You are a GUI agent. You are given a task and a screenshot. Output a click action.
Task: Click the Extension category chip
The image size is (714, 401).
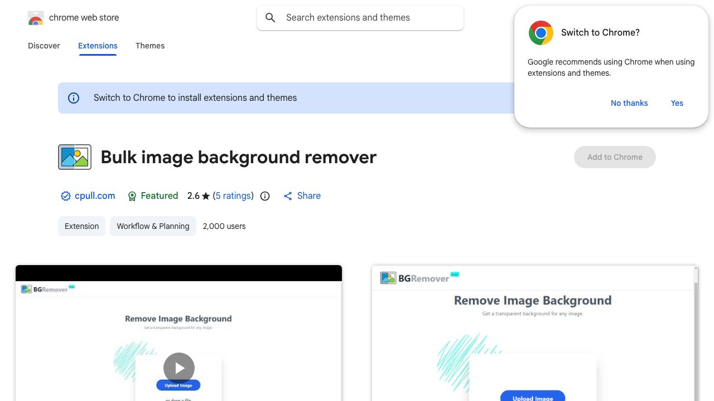pyautogui.click(x=81, y=226)
